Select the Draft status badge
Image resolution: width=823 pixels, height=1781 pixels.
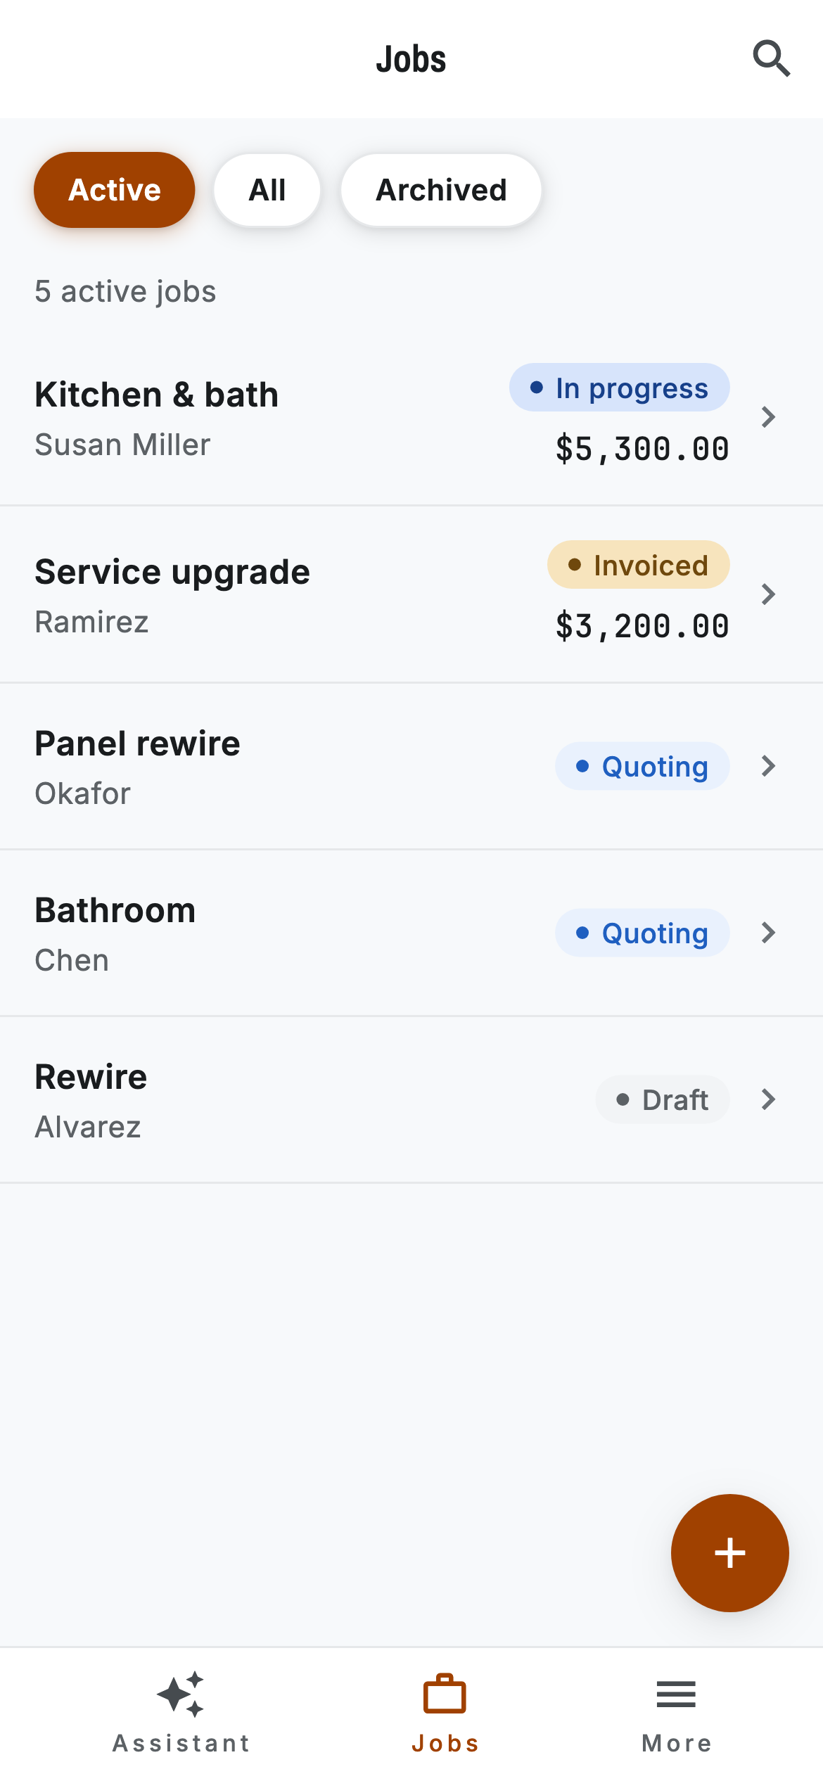click(663, 1099)
